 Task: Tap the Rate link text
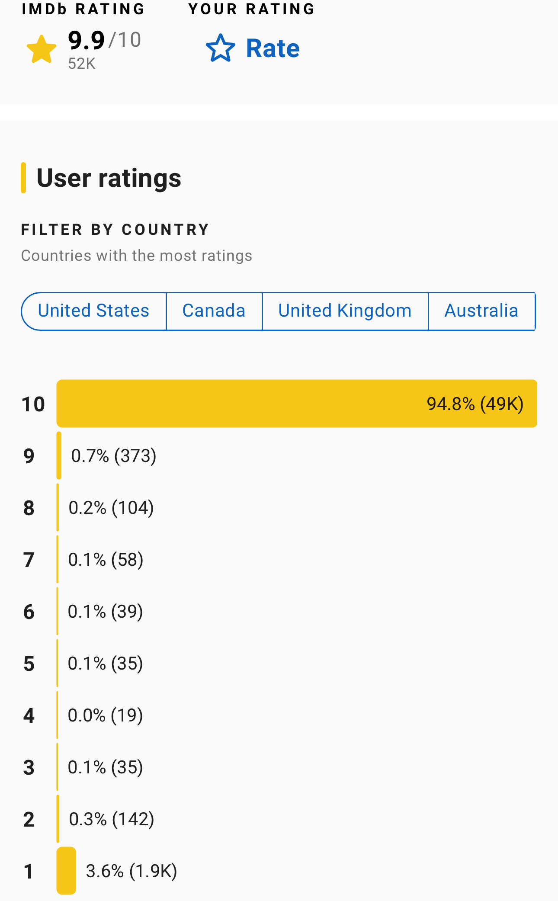pos(273,48)
